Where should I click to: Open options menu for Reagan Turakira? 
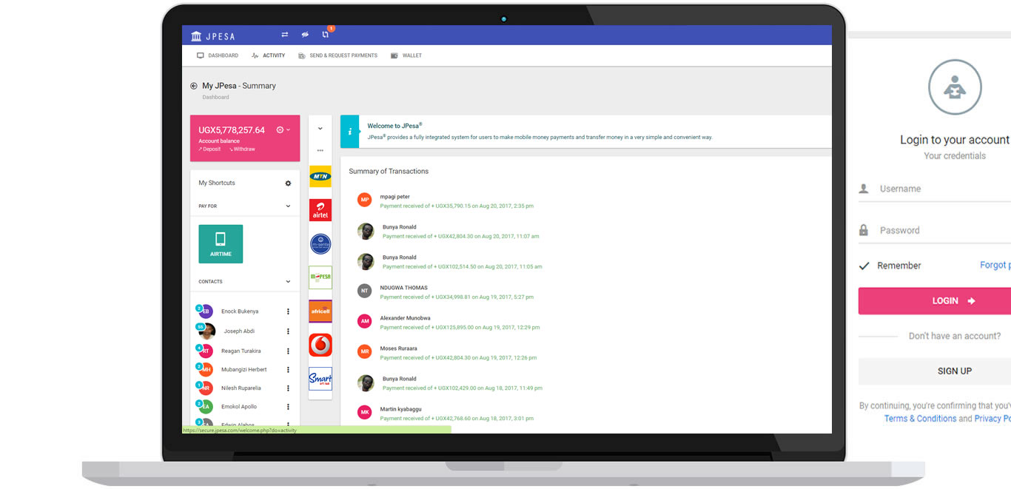tap(288, 351)
